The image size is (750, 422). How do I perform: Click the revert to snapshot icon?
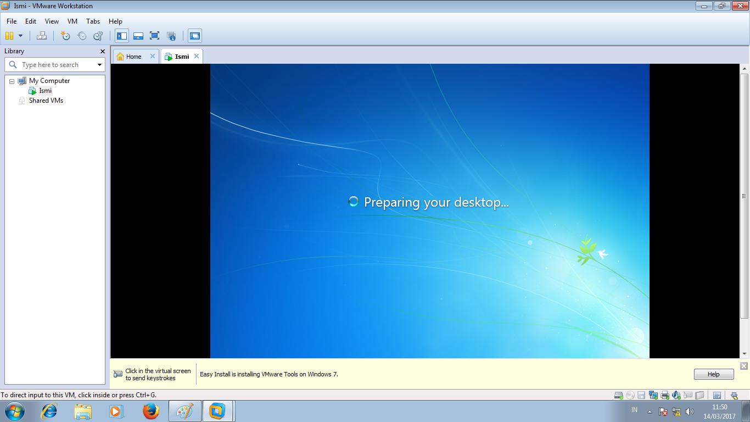click(82, 36)
